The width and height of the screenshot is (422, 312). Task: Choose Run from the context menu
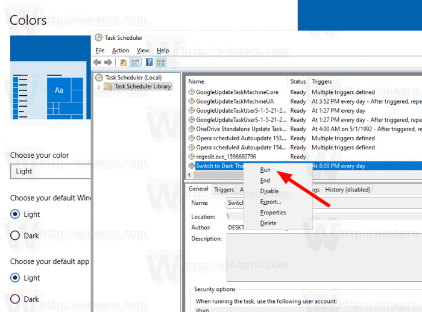point(265,170)
